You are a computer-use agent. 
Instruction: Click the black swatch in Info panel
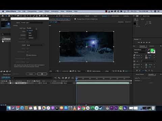tap(135, 24)
